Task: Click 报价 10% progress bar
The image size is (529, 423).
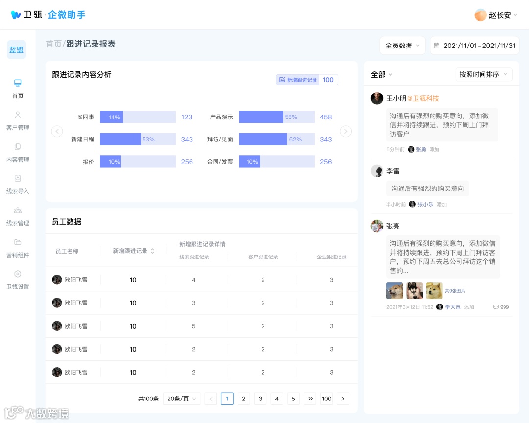Action: 138,162
